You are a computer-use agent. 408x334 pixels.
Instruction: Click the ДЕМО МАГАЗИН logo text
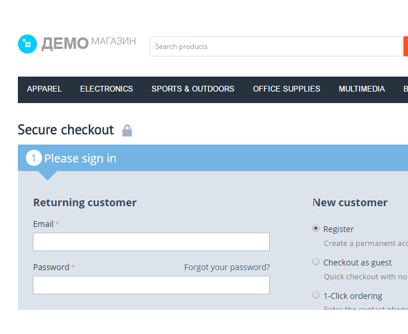pos(89,43)
